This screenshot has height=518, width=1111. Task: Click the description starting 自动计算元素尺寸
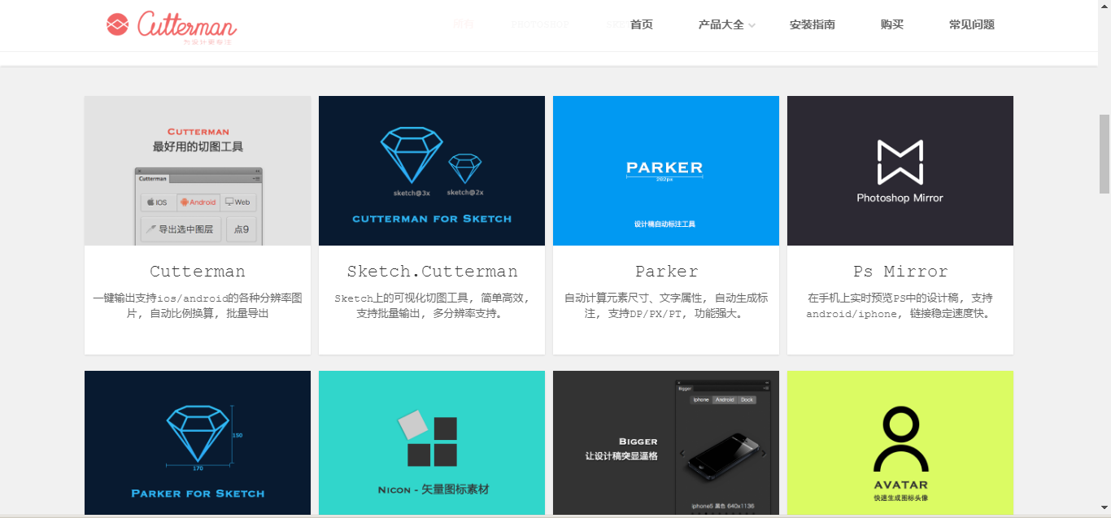666,306
